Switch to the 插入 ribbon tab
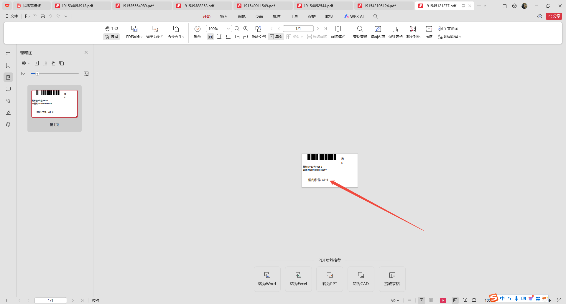The width and height of the screenshot is (566, 304). pyautogui.click(x=224, y=16)
